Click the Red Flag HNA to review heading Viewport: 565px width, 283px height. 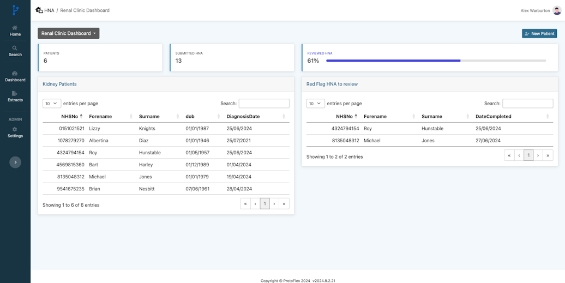[332, 84]
